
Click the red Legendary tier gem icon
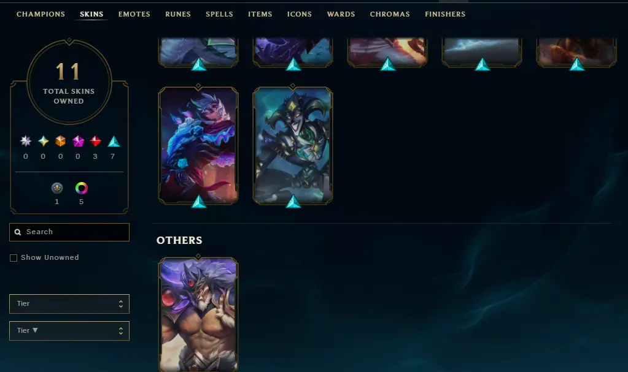pos(95,141)
